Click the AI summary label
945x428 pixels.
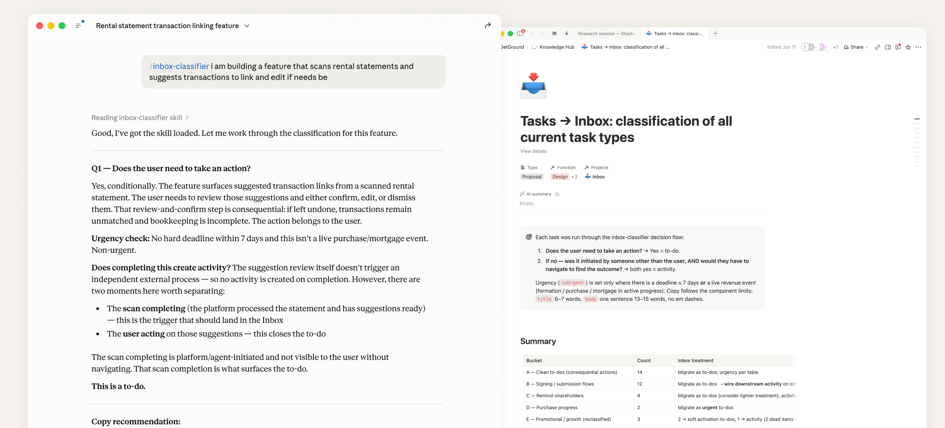(x=536, y=194)
